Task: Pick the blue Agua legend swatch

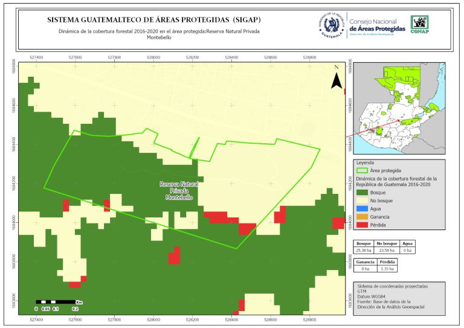Action: (x=362, y=208)
